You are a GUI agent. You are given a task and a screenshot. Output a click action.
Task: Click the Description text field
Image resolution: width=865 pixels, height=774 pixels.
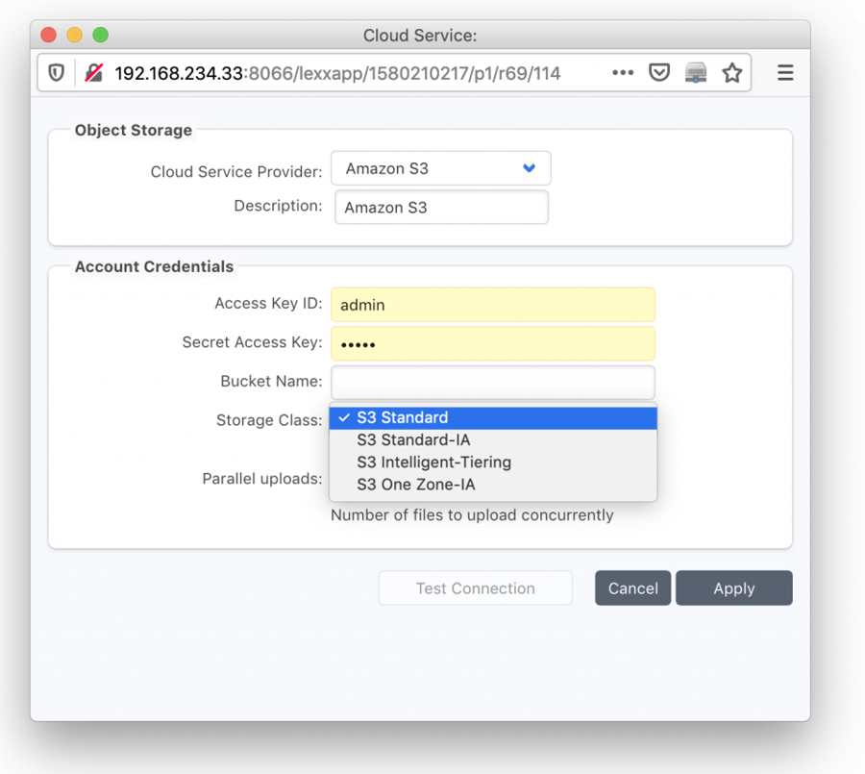441,208
